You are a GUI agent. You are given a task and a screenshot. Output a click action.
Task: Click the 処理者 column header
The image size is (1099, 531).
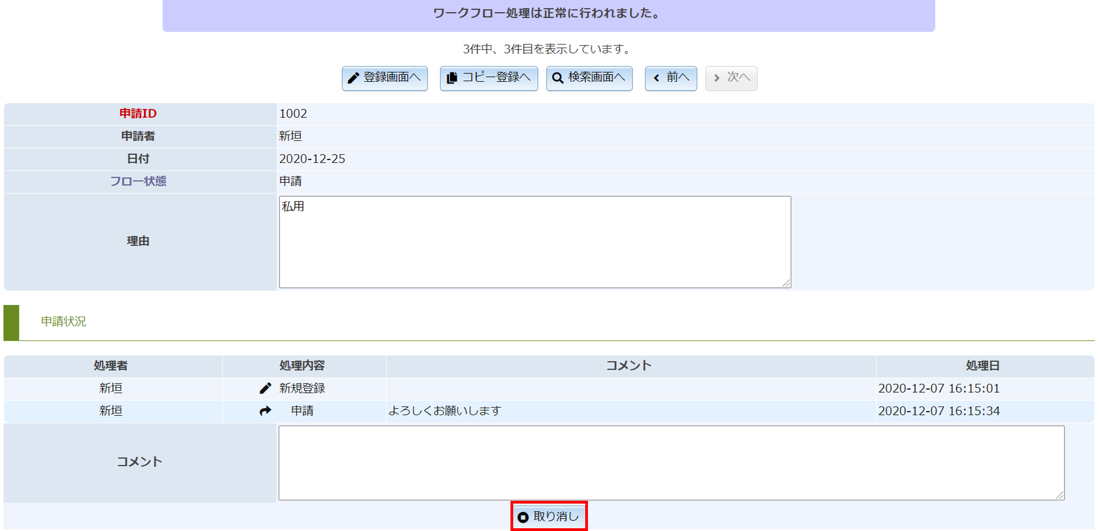tap(110, 365)
